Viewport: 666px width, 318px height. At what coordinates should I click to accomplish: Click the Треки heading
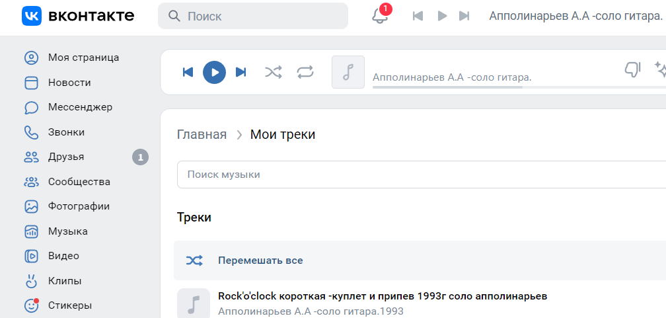pos(194,218)
